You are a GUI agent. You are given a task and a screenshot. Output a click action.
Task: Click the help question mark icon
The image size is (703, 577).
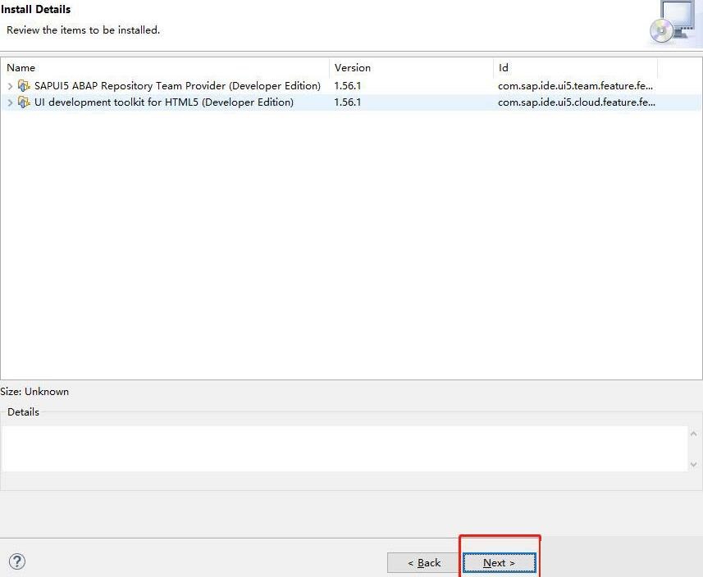point(17,561)
